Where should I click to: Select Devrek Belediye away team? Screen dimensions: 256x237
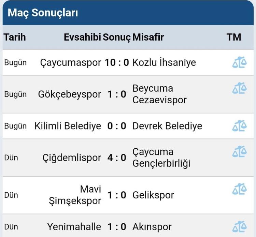167,126
